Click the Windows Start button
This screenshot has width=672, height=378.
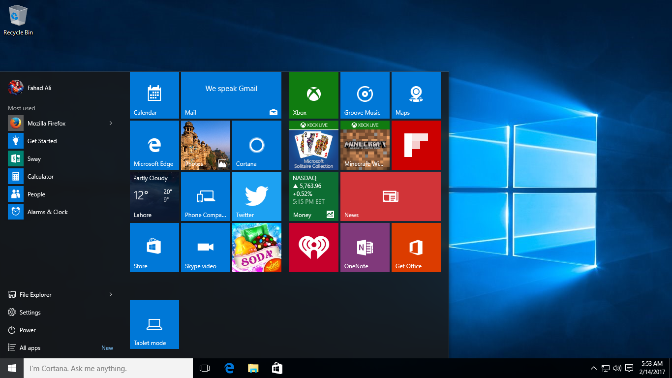(x=12, y=368)
